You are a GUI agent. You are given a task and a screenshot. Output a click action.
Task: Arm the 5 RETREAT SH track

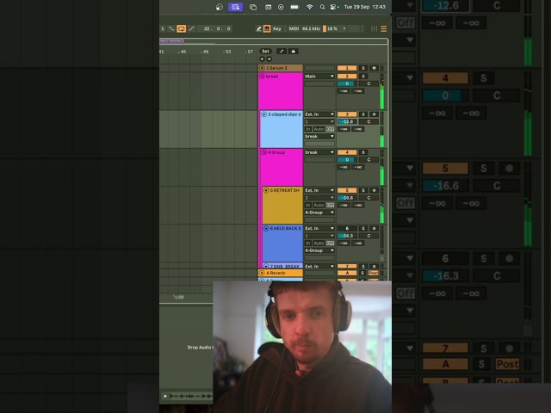374,190
